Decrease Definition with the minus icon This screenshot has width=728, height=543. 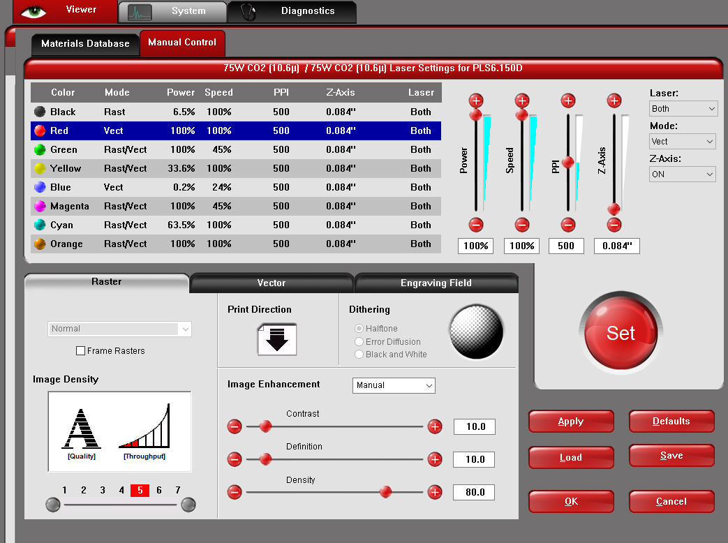[x=235, y=459]
